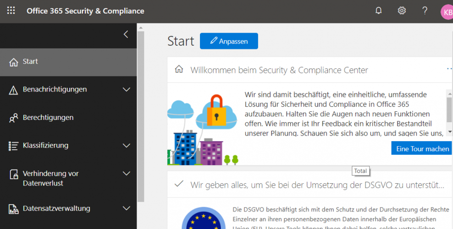Click the welcome paragraph starting 'Wir sind damit beschäftigt'
This screenshot has width=453, height=229.
(x=344, y=114)
